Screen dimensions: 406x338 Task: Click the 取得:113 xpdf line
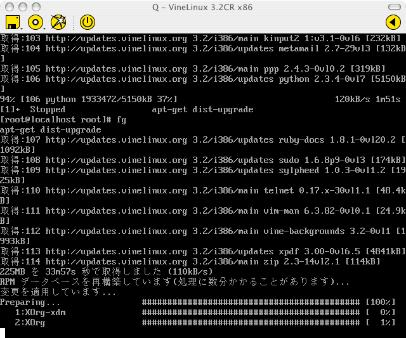click(x=203, y=251)
